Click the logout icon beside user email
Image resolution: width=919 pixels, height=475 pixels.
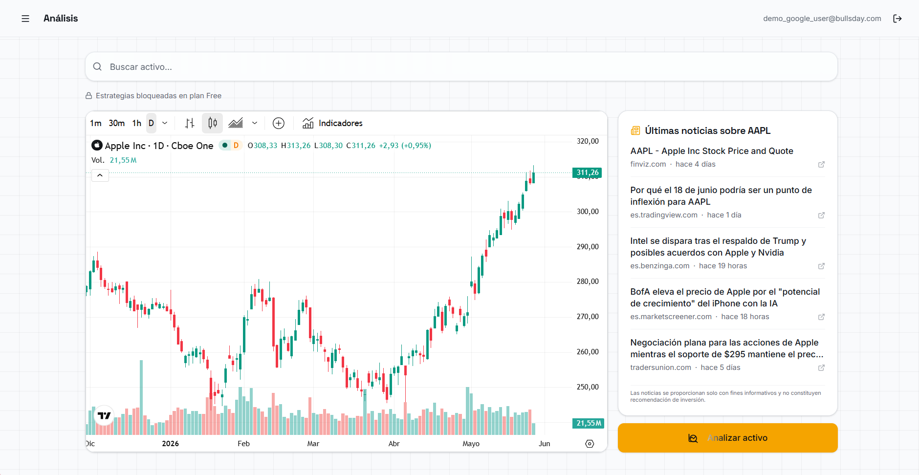[x=897, y=19]
